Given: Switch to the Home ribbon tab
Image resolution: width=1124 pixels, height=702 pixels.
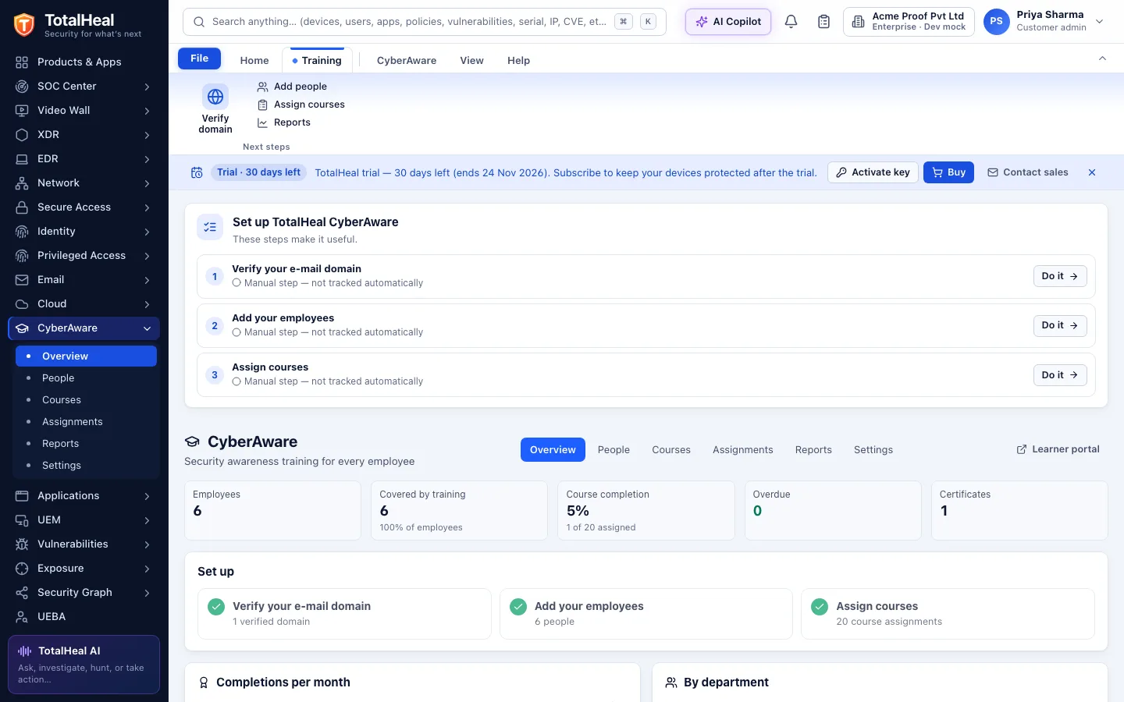Looking at the screenshot, I should coord(254,60).
